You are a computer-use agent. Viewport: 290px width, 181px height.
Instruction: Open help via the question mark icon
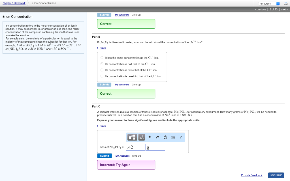(181, 137)
